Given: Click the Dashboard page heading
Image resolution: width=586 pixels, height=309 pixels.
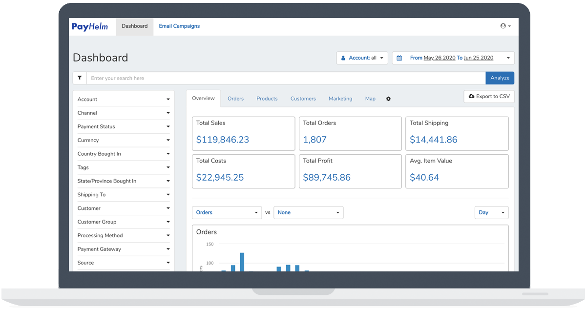Looking at the screenshot, I should pos(101,58).
